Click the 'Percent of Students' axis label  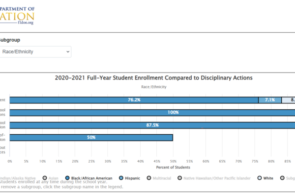pyautogui.click(x=173, y=167)
